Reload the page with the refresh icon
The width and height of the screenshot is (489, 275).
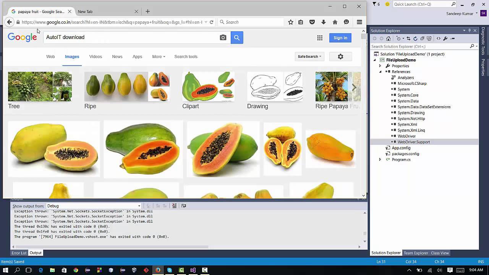211,22
